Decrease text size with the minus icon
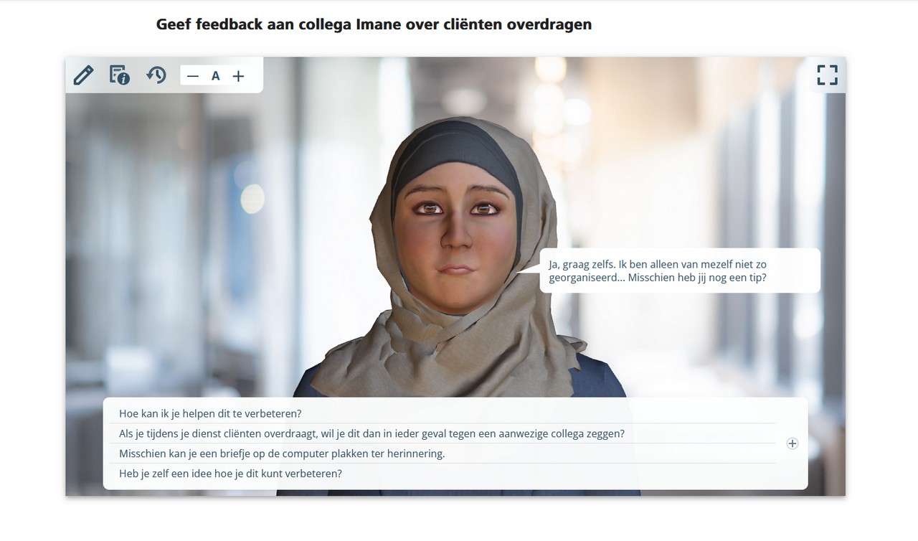The height and width of the screenshot is (541, 918). point(192,76)
